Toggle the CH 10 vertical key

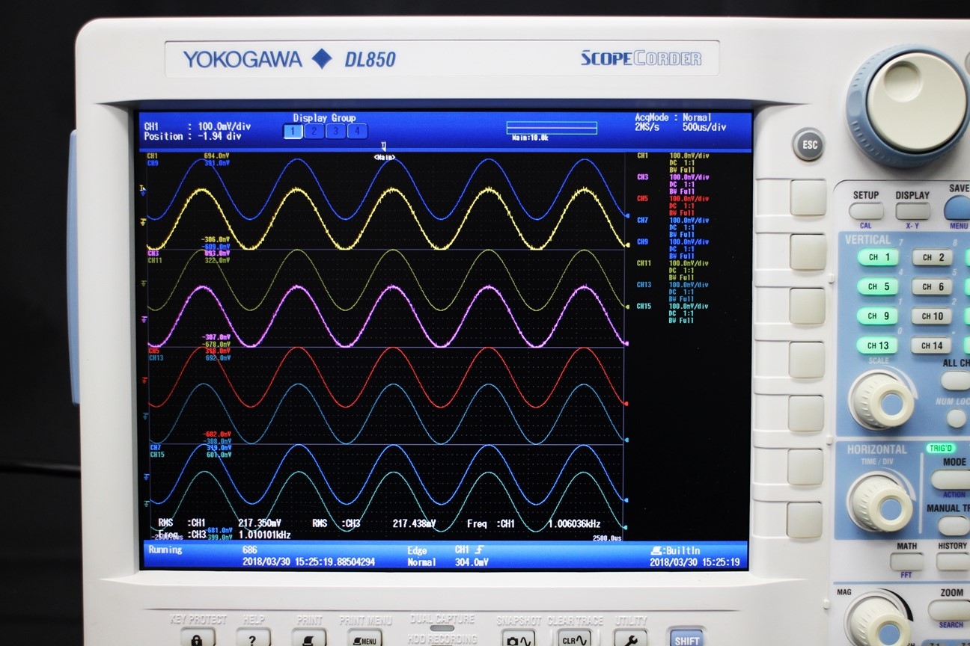tap(932, 316)
